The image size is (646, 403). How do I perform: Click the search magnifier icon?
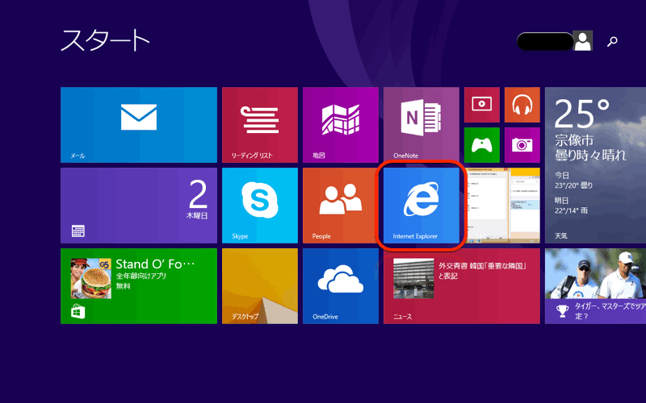click(612, 42)
